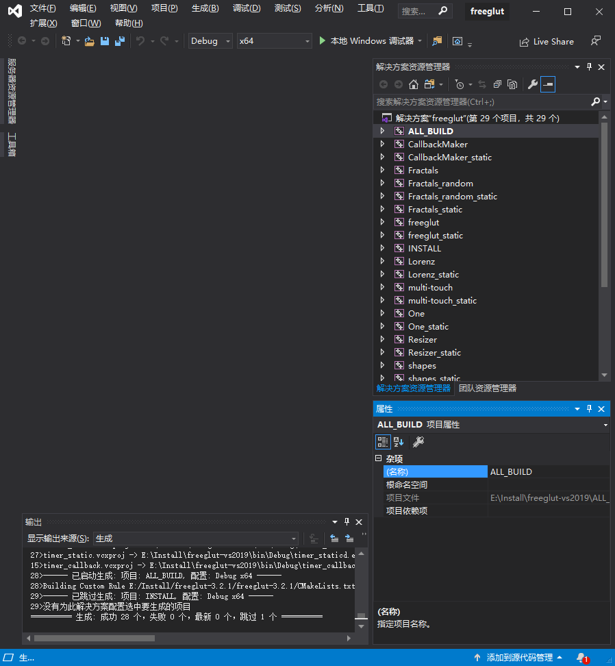Viewport: 615px width, 666px height.
Task: Click the Live Share button
Action: tap(547, 42)
